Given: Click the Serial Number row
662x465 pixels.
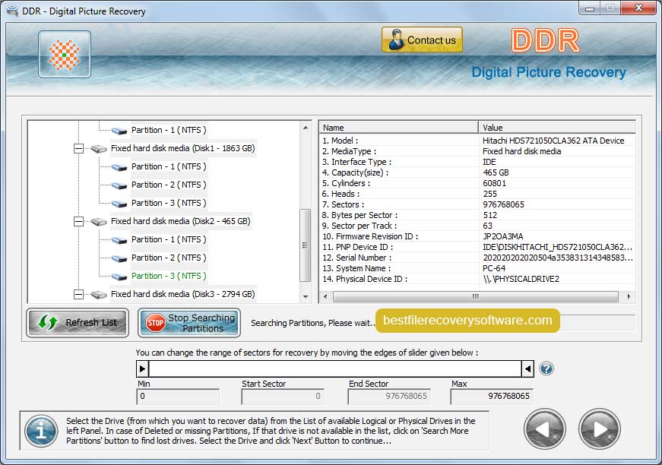Looking at the screenshot, I should (x=477, y=258).
